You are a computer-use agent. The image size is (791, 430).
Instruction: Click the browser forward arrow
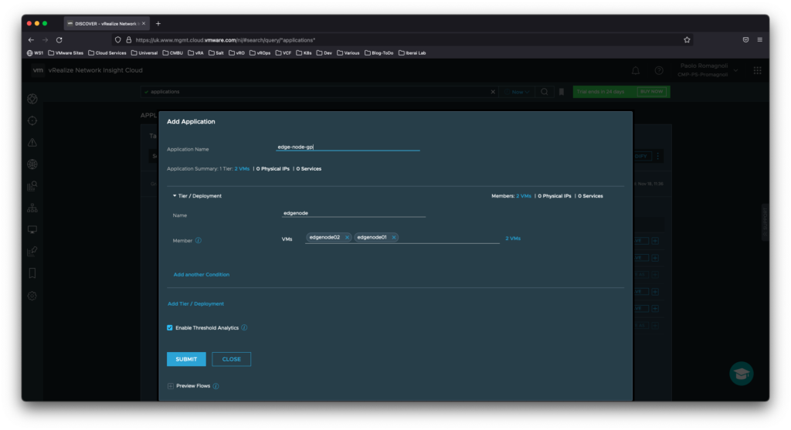click(46, 40)
